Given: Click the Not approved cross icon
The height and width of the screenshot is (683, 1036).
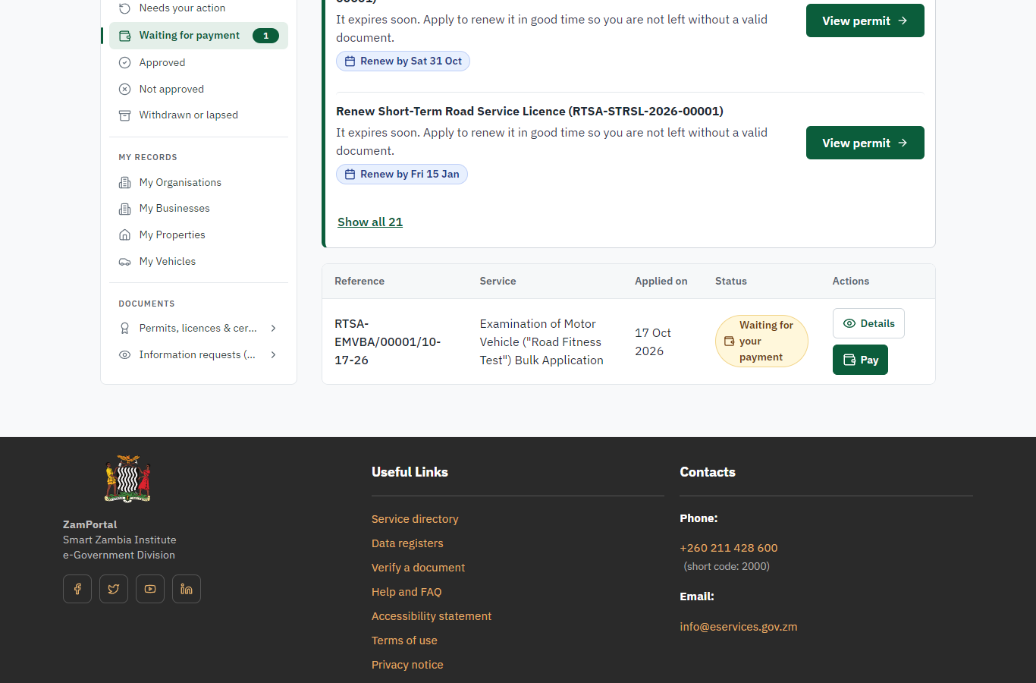Looking at the screenshot, I should click(125, 90).
